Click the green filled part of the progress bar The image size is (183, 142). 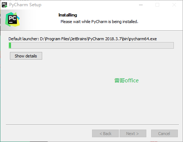(x=10, y=45)
